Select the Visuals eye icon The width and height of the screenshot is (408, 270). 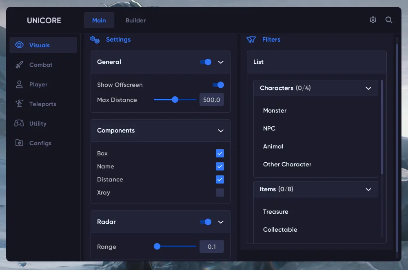click(x=19, y=45)
